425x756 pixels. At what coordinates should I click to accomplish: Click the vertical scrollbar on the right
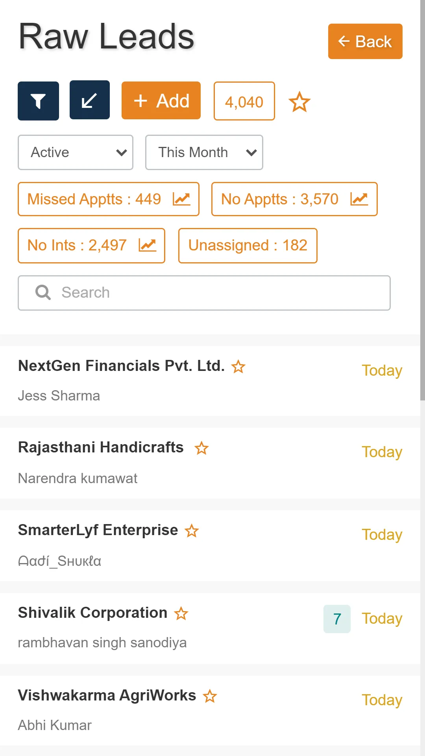422,197
